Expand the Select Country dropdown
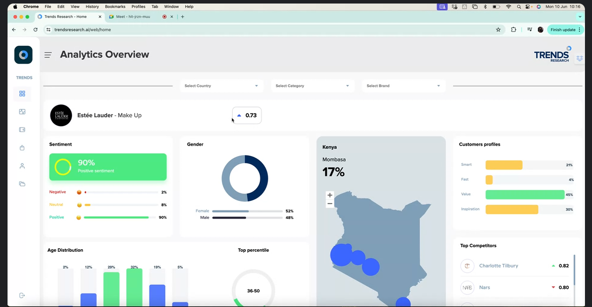592x307 pixels. click(222, 86)
